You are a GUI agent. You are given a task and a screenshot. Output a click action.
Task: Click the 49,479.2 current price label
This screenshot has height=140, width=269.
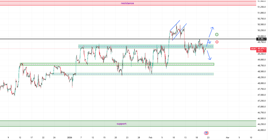coord(261,48)
